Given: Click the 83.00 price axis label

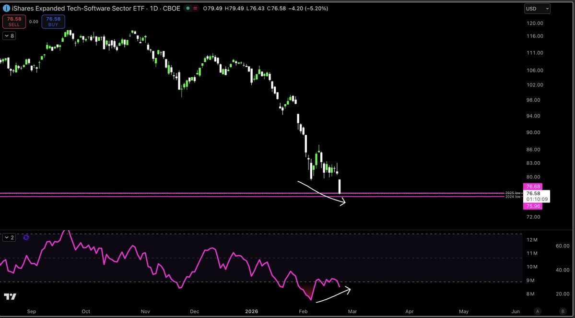Looking at the screenshot, I should (x=534, y=163).
